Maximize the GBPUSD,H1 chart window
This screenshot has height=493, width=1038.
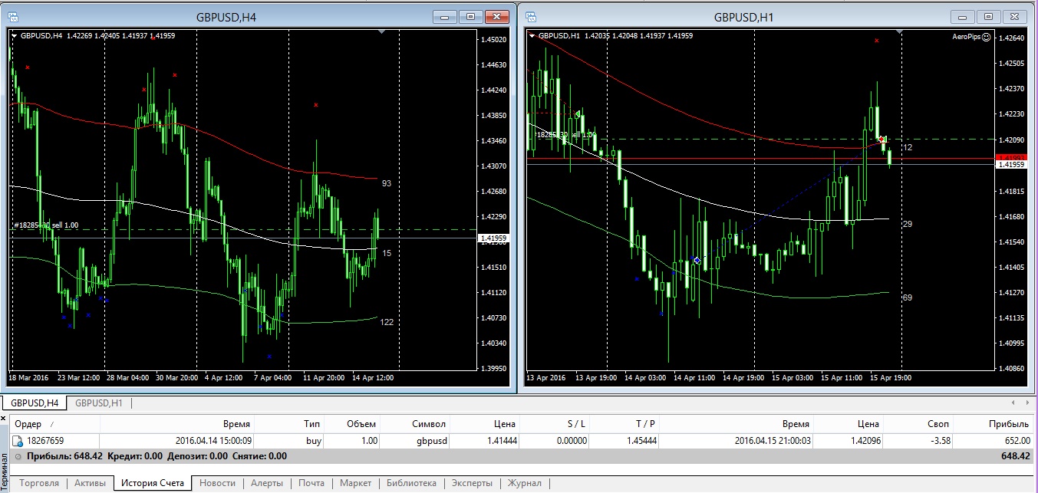pyautogui.click(x=989, y=16)
